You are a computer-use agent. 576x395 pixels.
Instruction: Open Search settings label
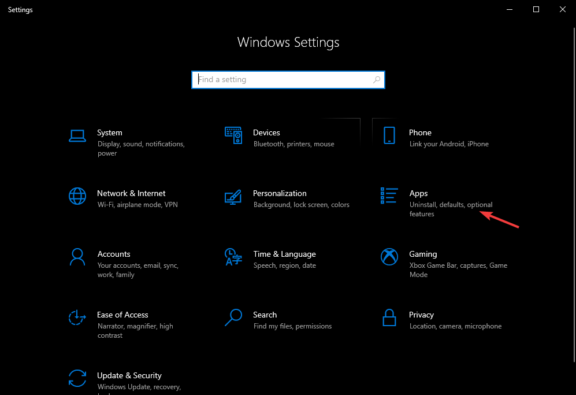(x=265, y=315)
